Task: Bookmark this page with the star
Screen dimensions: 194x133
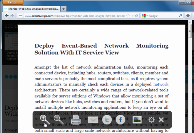Action: 128,16
